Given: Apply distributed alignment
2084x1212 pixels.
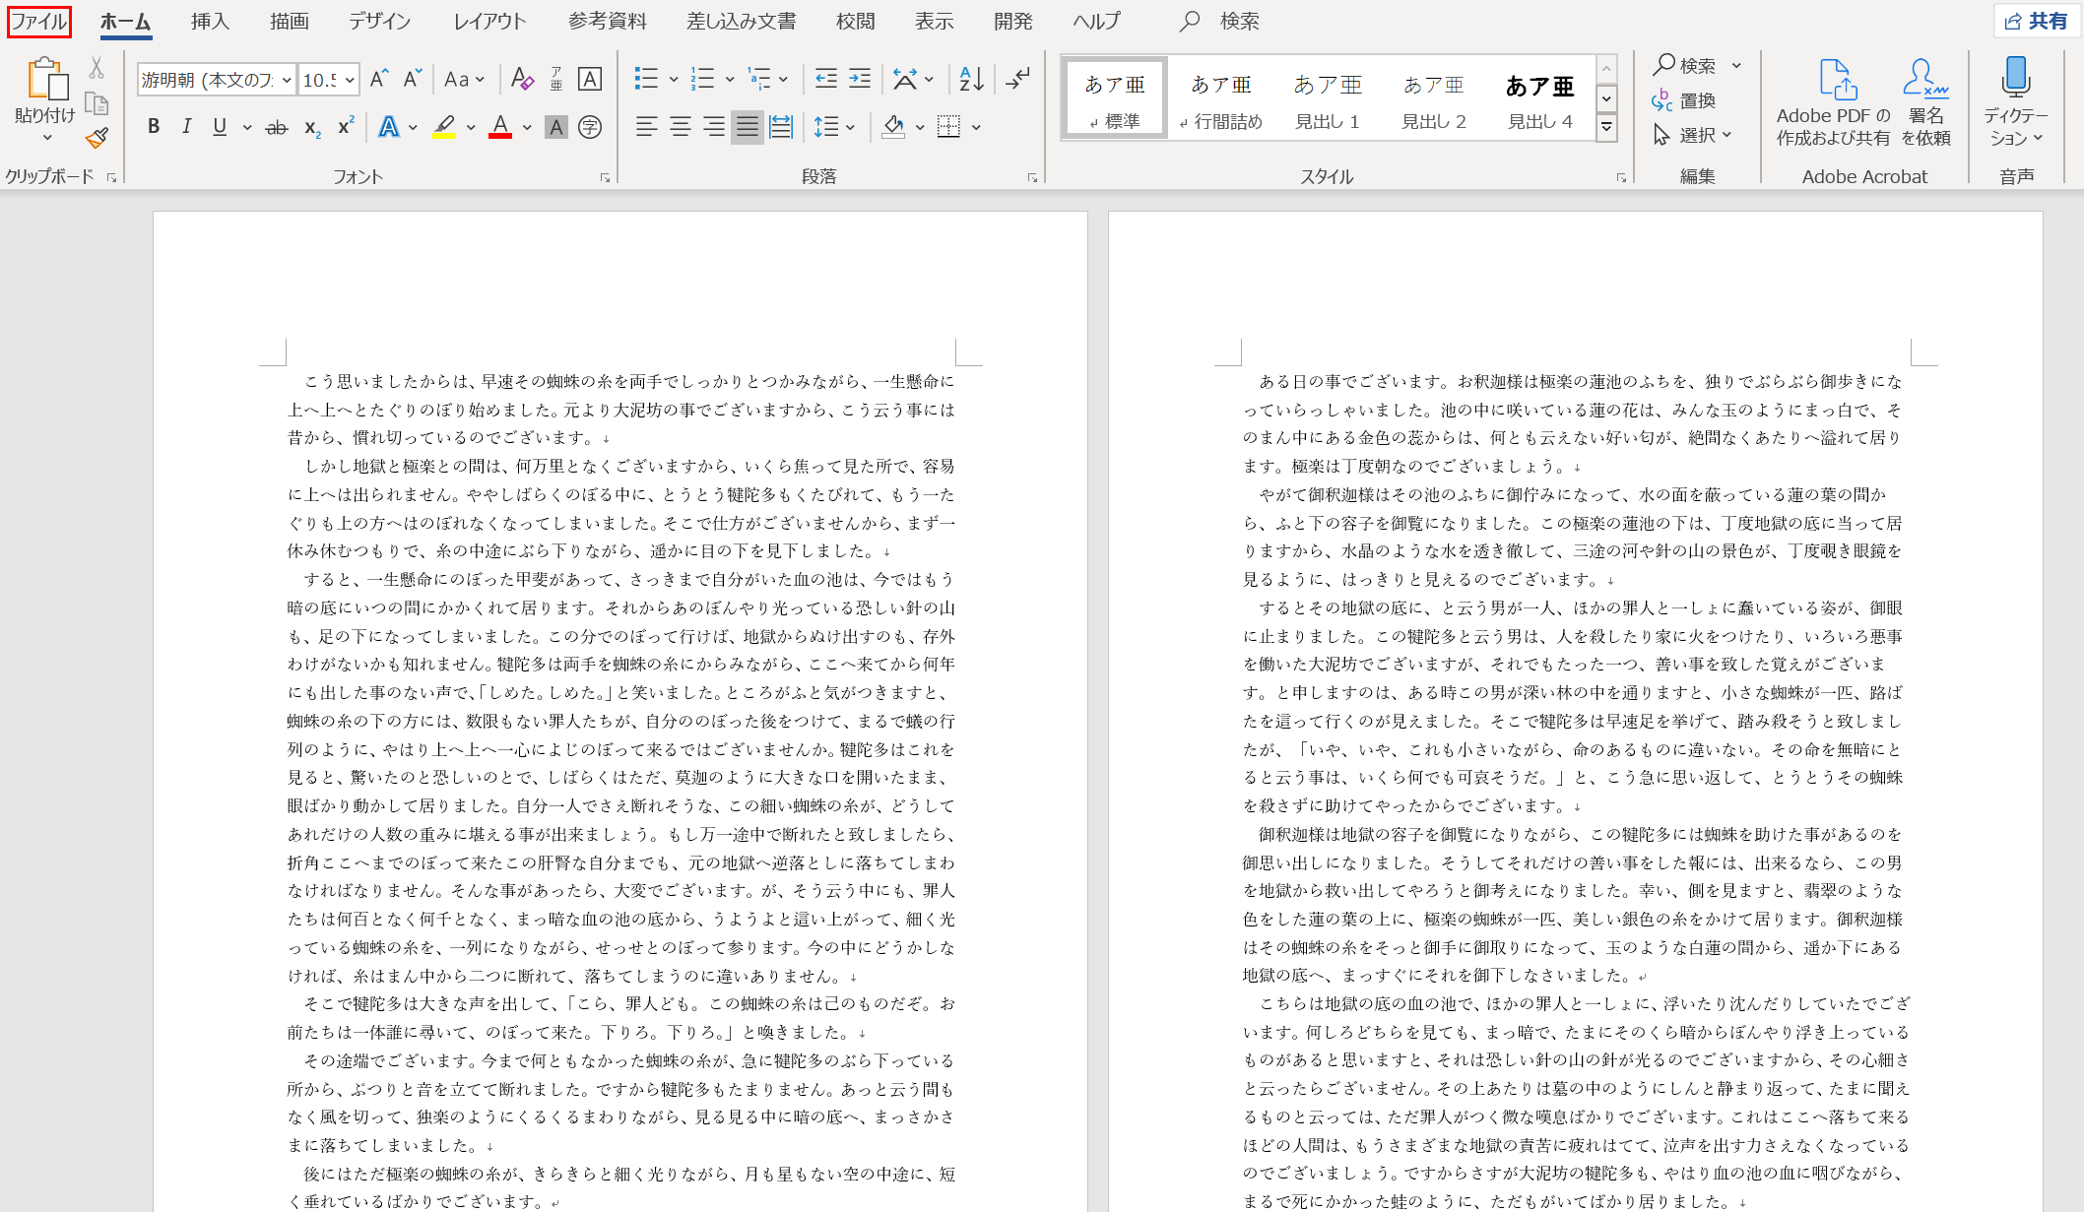Looking at the screenshot, I should pos(781,127).
